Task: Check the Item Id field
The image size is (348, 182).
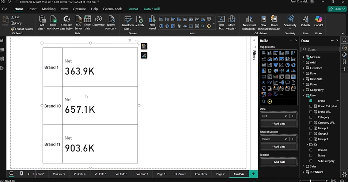Action: (311, 150)
